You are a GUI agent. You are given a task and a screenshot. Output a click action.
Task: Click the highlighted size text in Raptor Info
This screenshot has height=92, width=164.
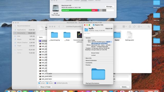[x=101, y=43]
